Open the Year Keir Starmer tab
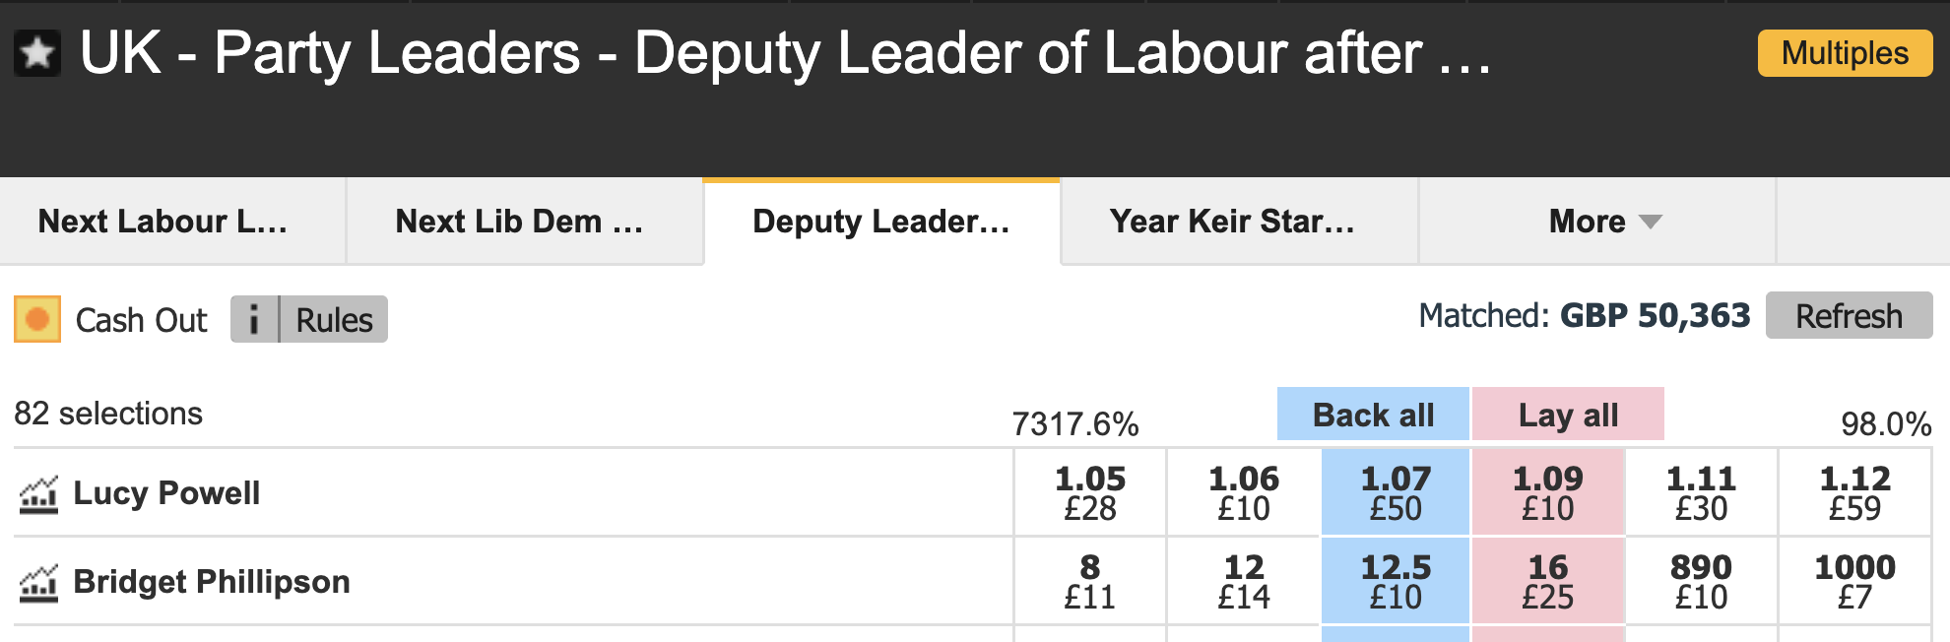The width and height of the screenshot is (1950, 642). point(1232,222)
